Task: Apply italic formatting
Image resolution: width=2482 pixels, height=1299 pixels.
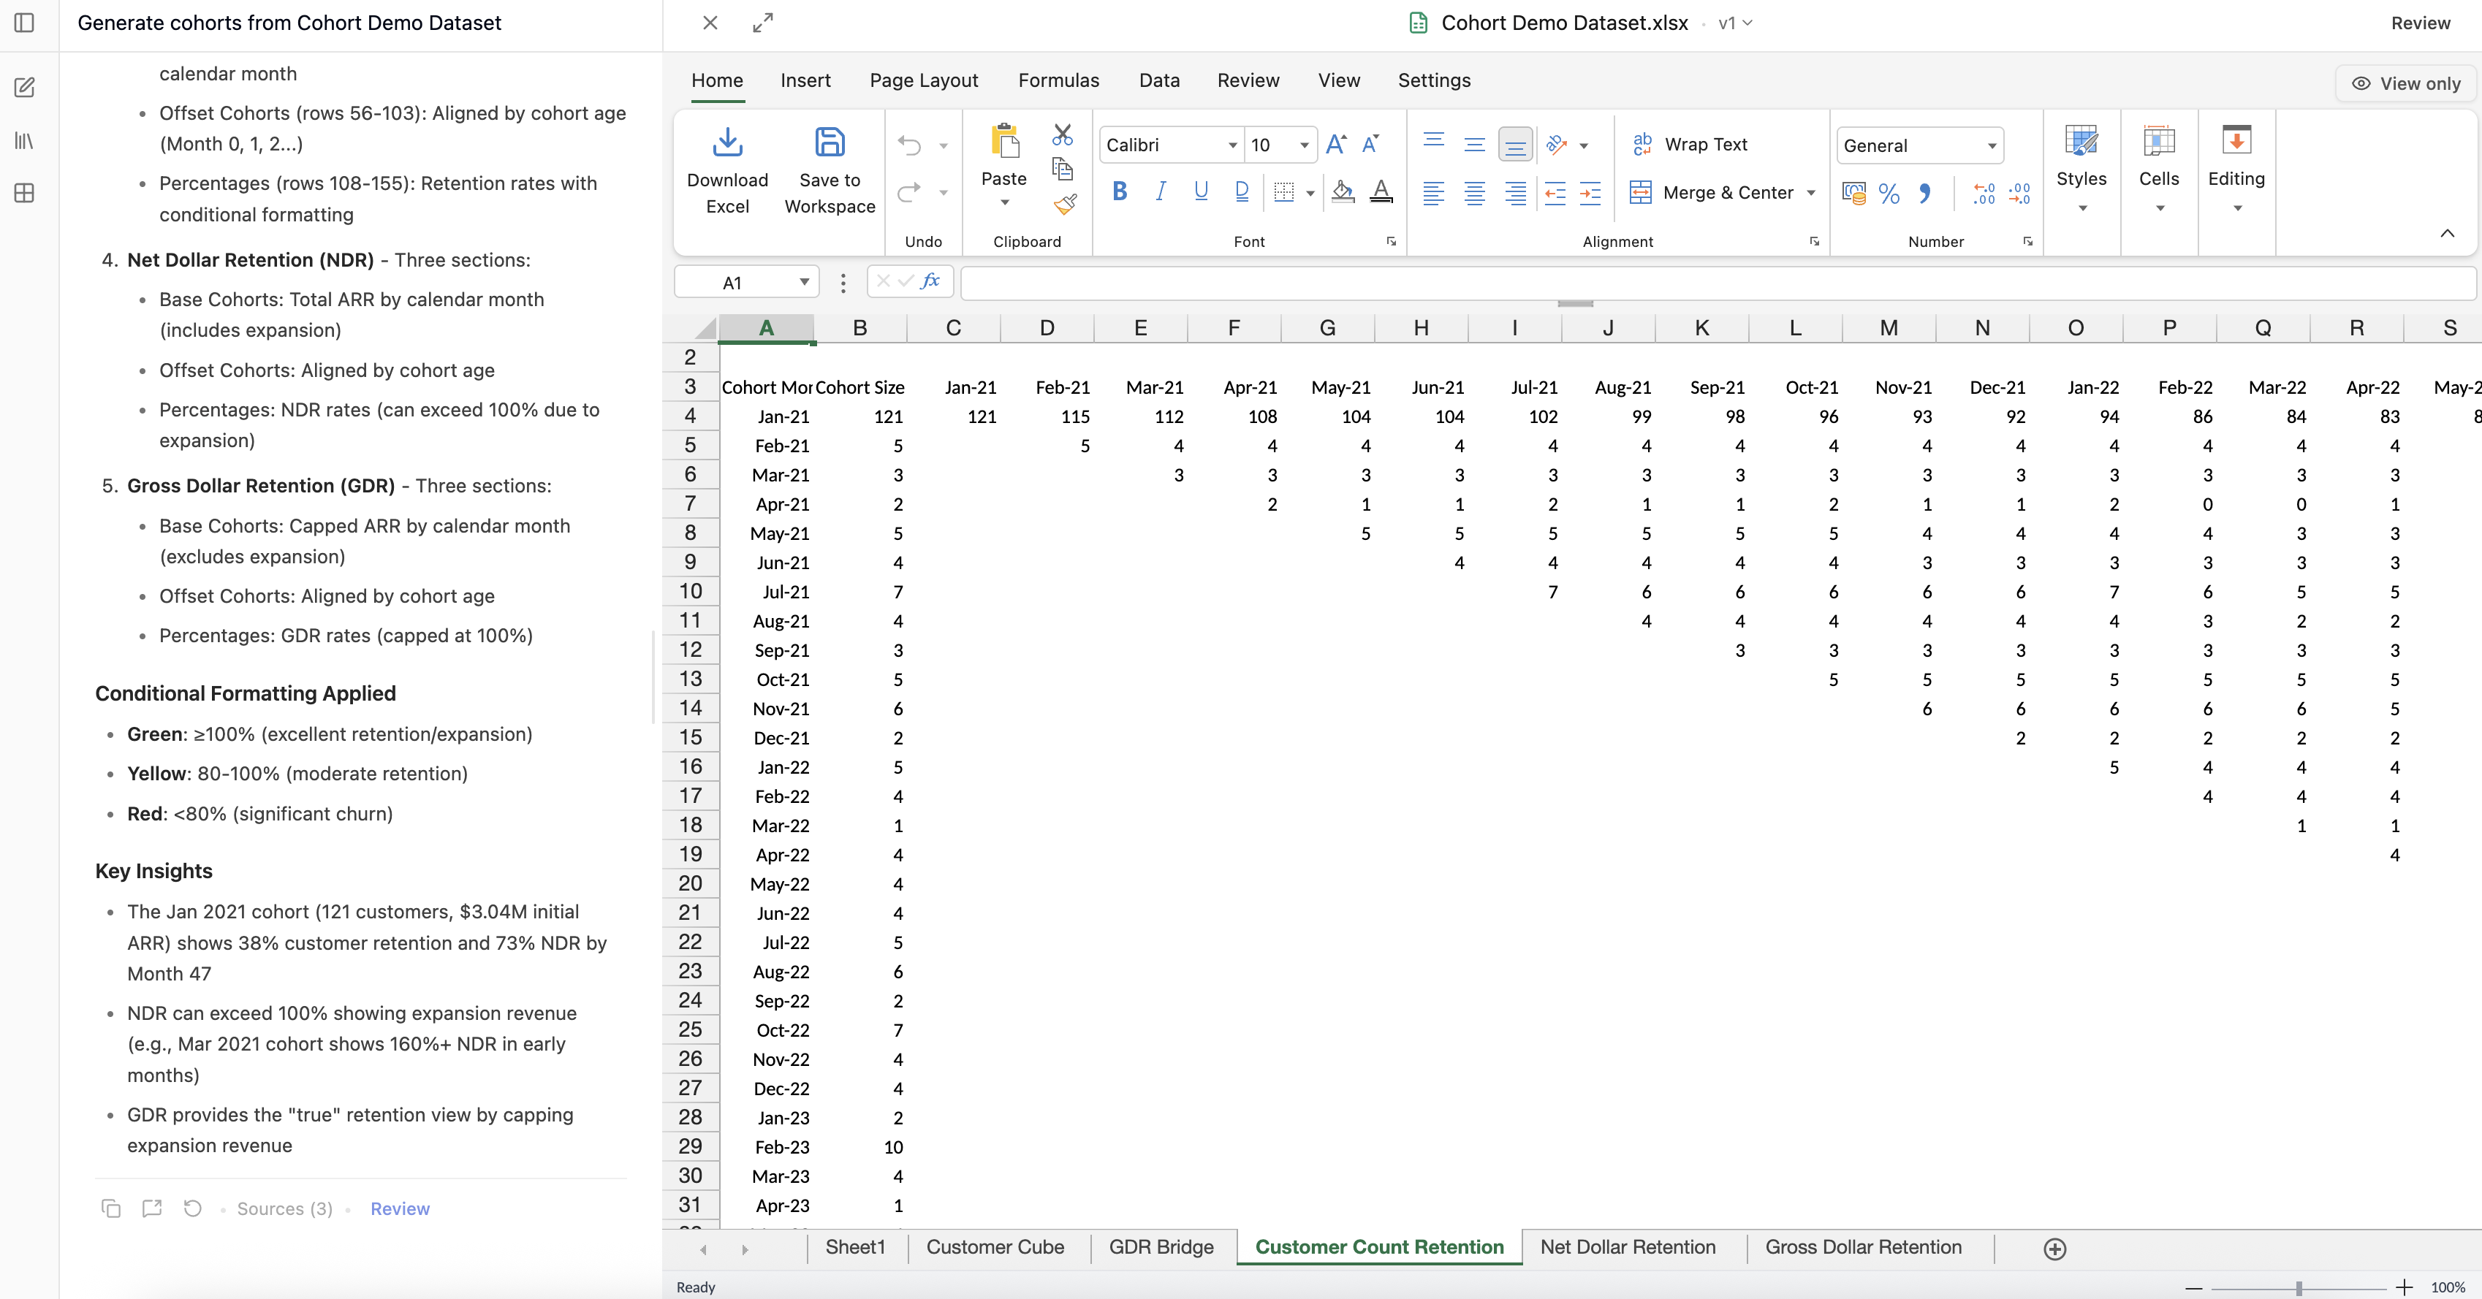Action: pos(1160,191)
